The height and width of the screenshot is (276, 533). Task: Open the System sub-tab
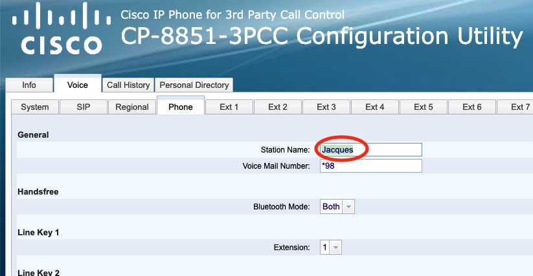pos(35,107)
